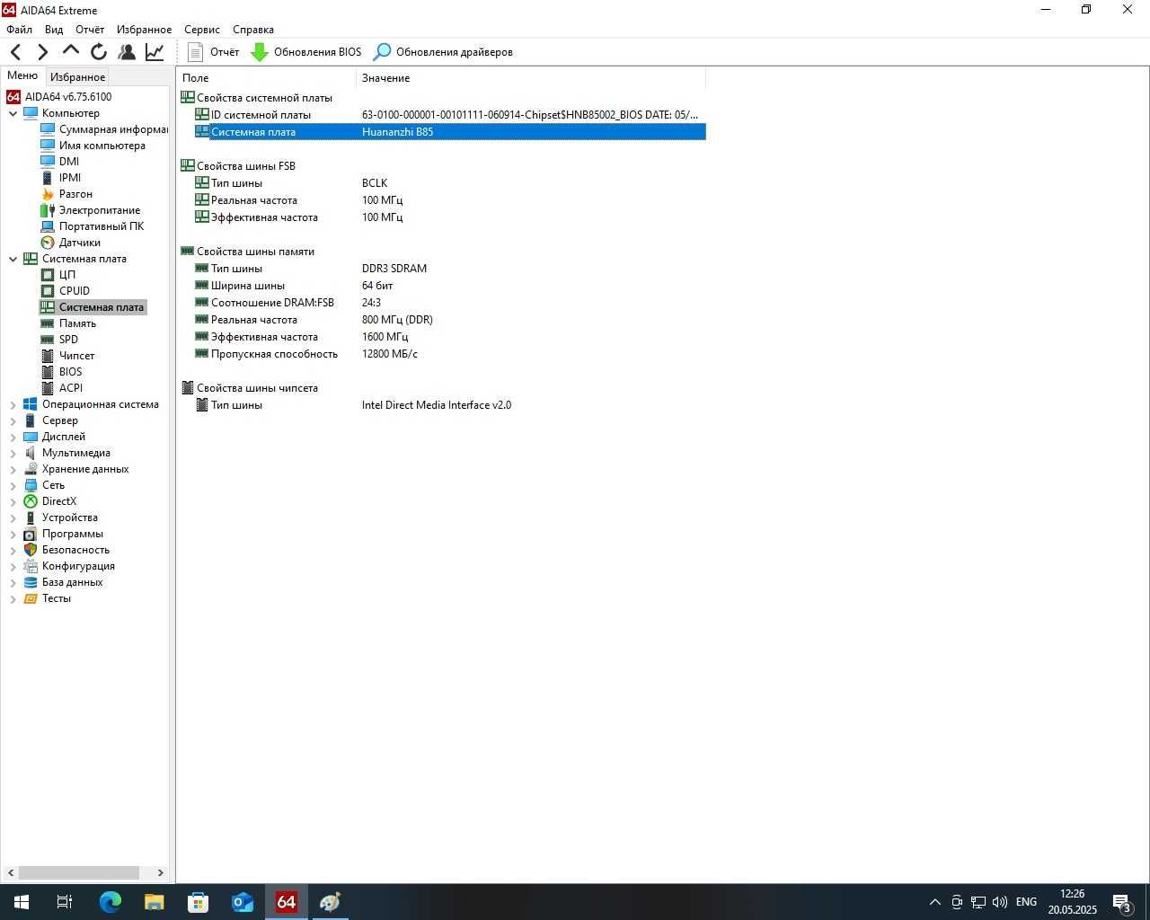Click the Refresh toolbar icon
This screenshot has width=1150, height=920.
click(x=99, y=52)
